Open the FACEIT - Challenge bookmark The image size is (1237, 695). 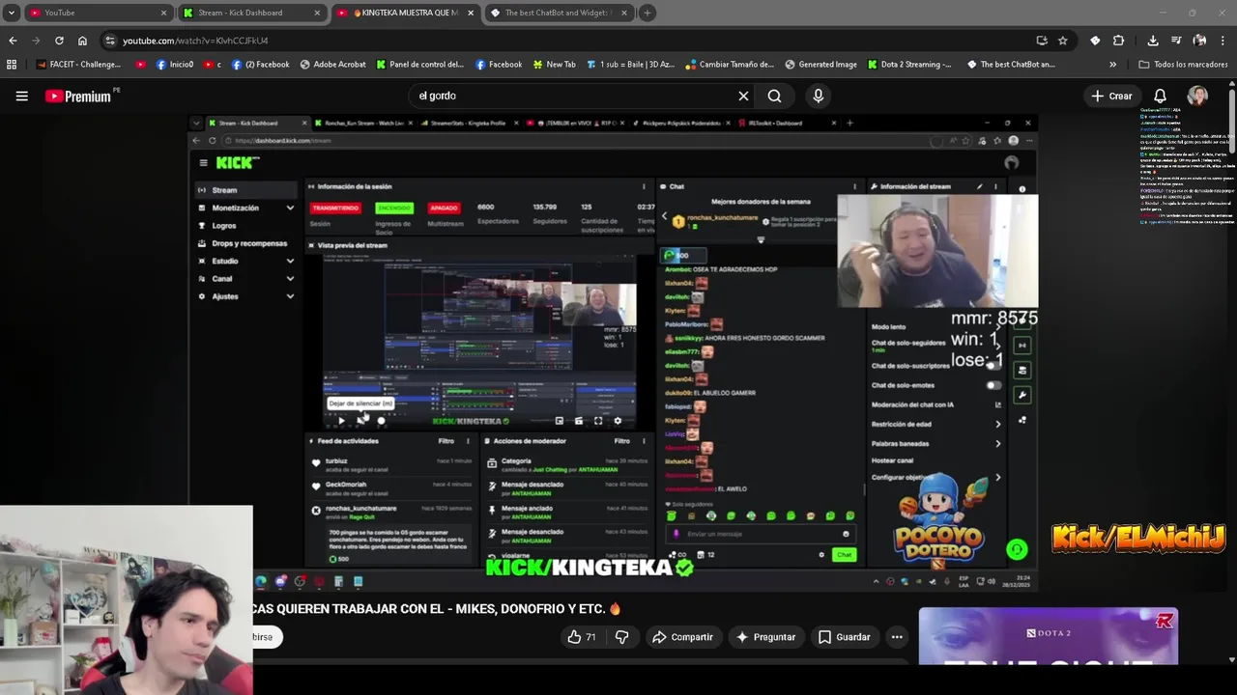pos(78,65)
